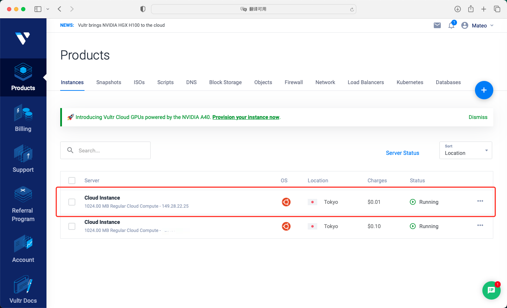Open the Support section in the sidebar
This screenshot has height=308, width=507.
(x=23, y=159)
